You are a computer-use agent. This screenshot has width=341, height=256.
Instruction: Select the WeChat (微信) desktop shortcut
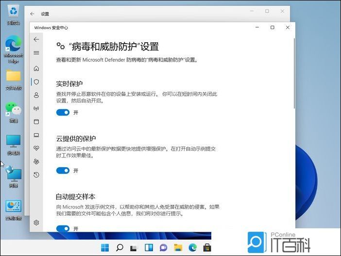[x=14, y=112]
